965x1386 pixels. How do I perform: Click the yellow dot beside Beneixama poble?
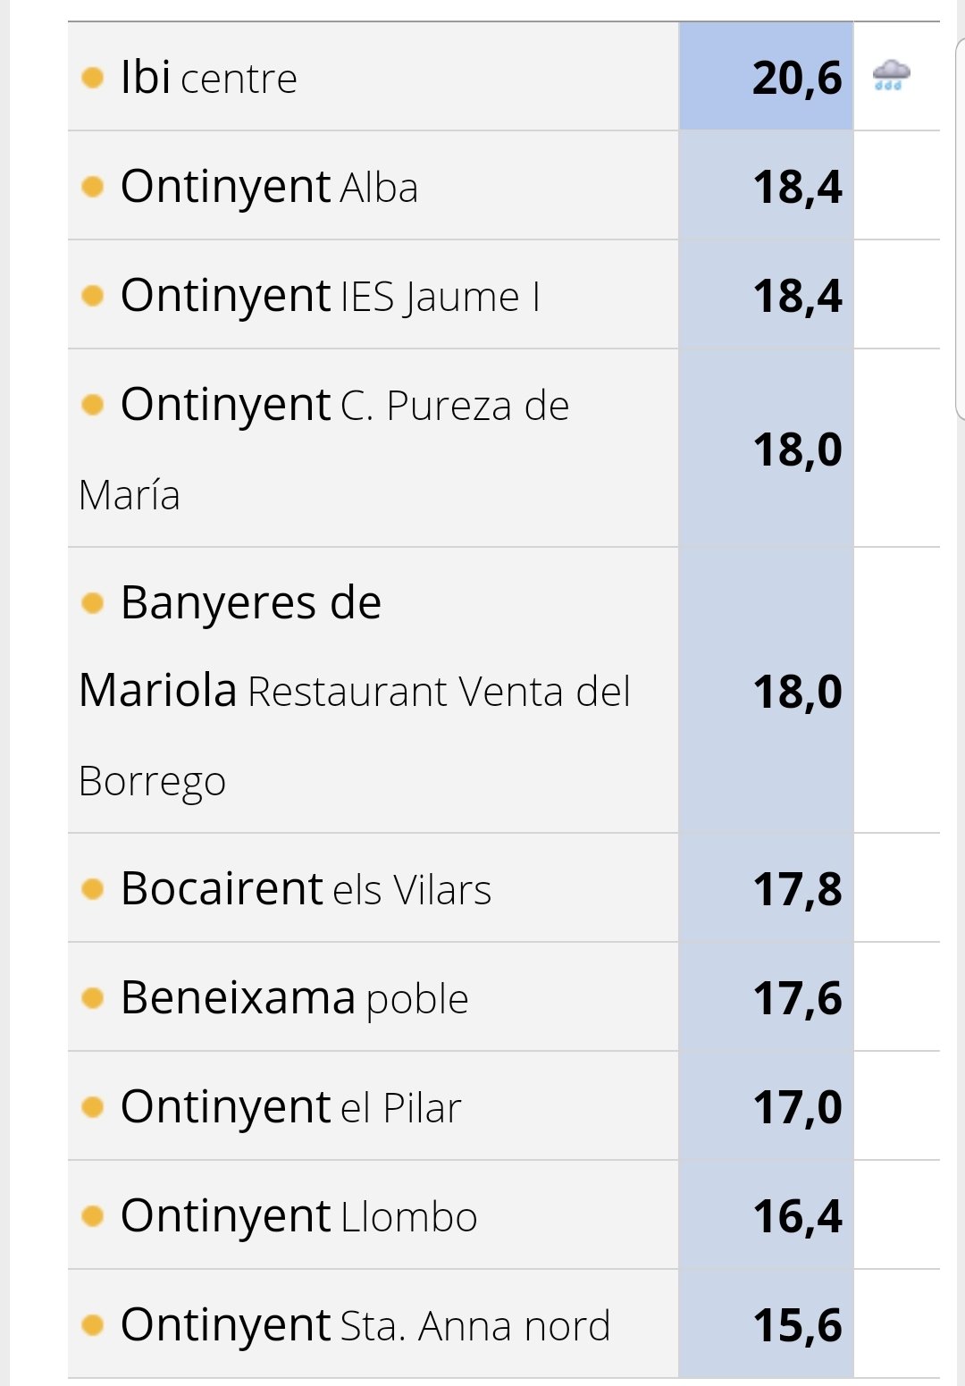pos(92,998)
